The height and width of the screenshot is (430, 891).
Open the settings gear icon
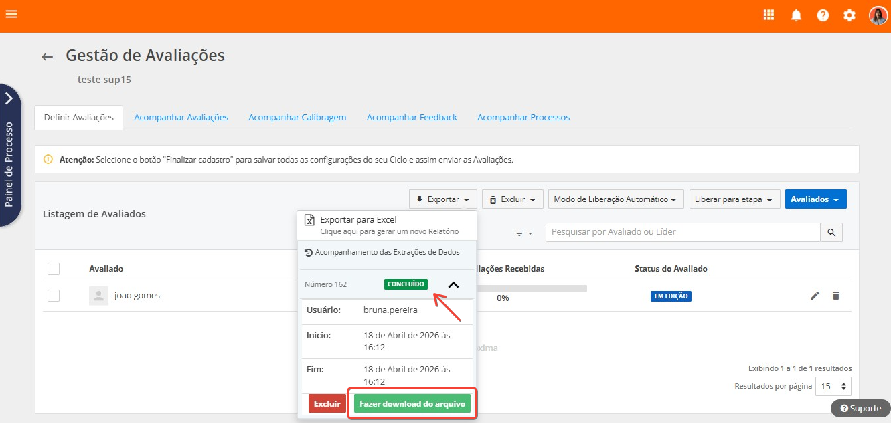849,15
